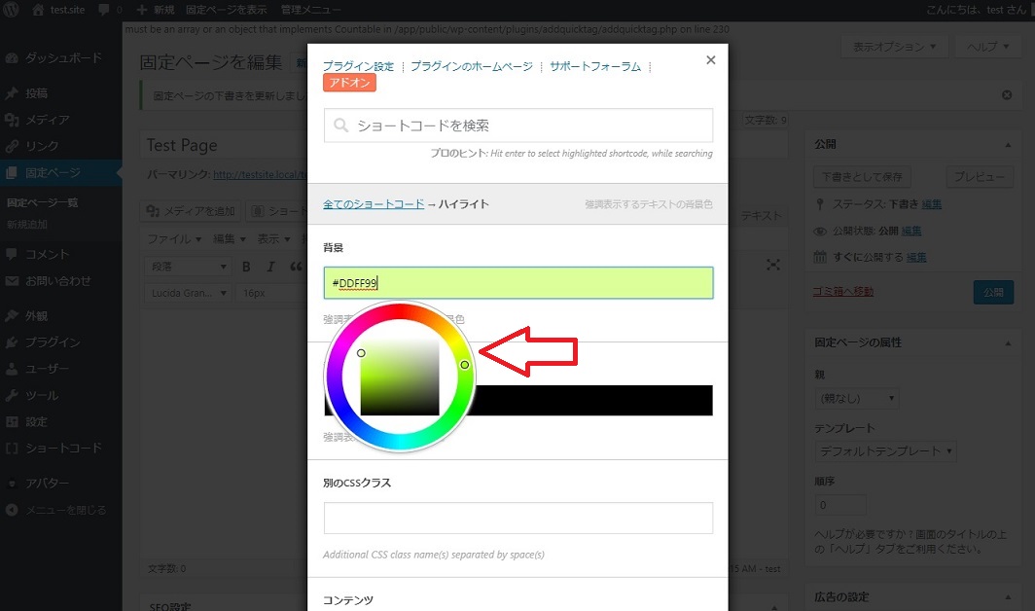Open the テンプレート select dropdown
Screen dimensions: 1035x611
click(x=885, y=451)
